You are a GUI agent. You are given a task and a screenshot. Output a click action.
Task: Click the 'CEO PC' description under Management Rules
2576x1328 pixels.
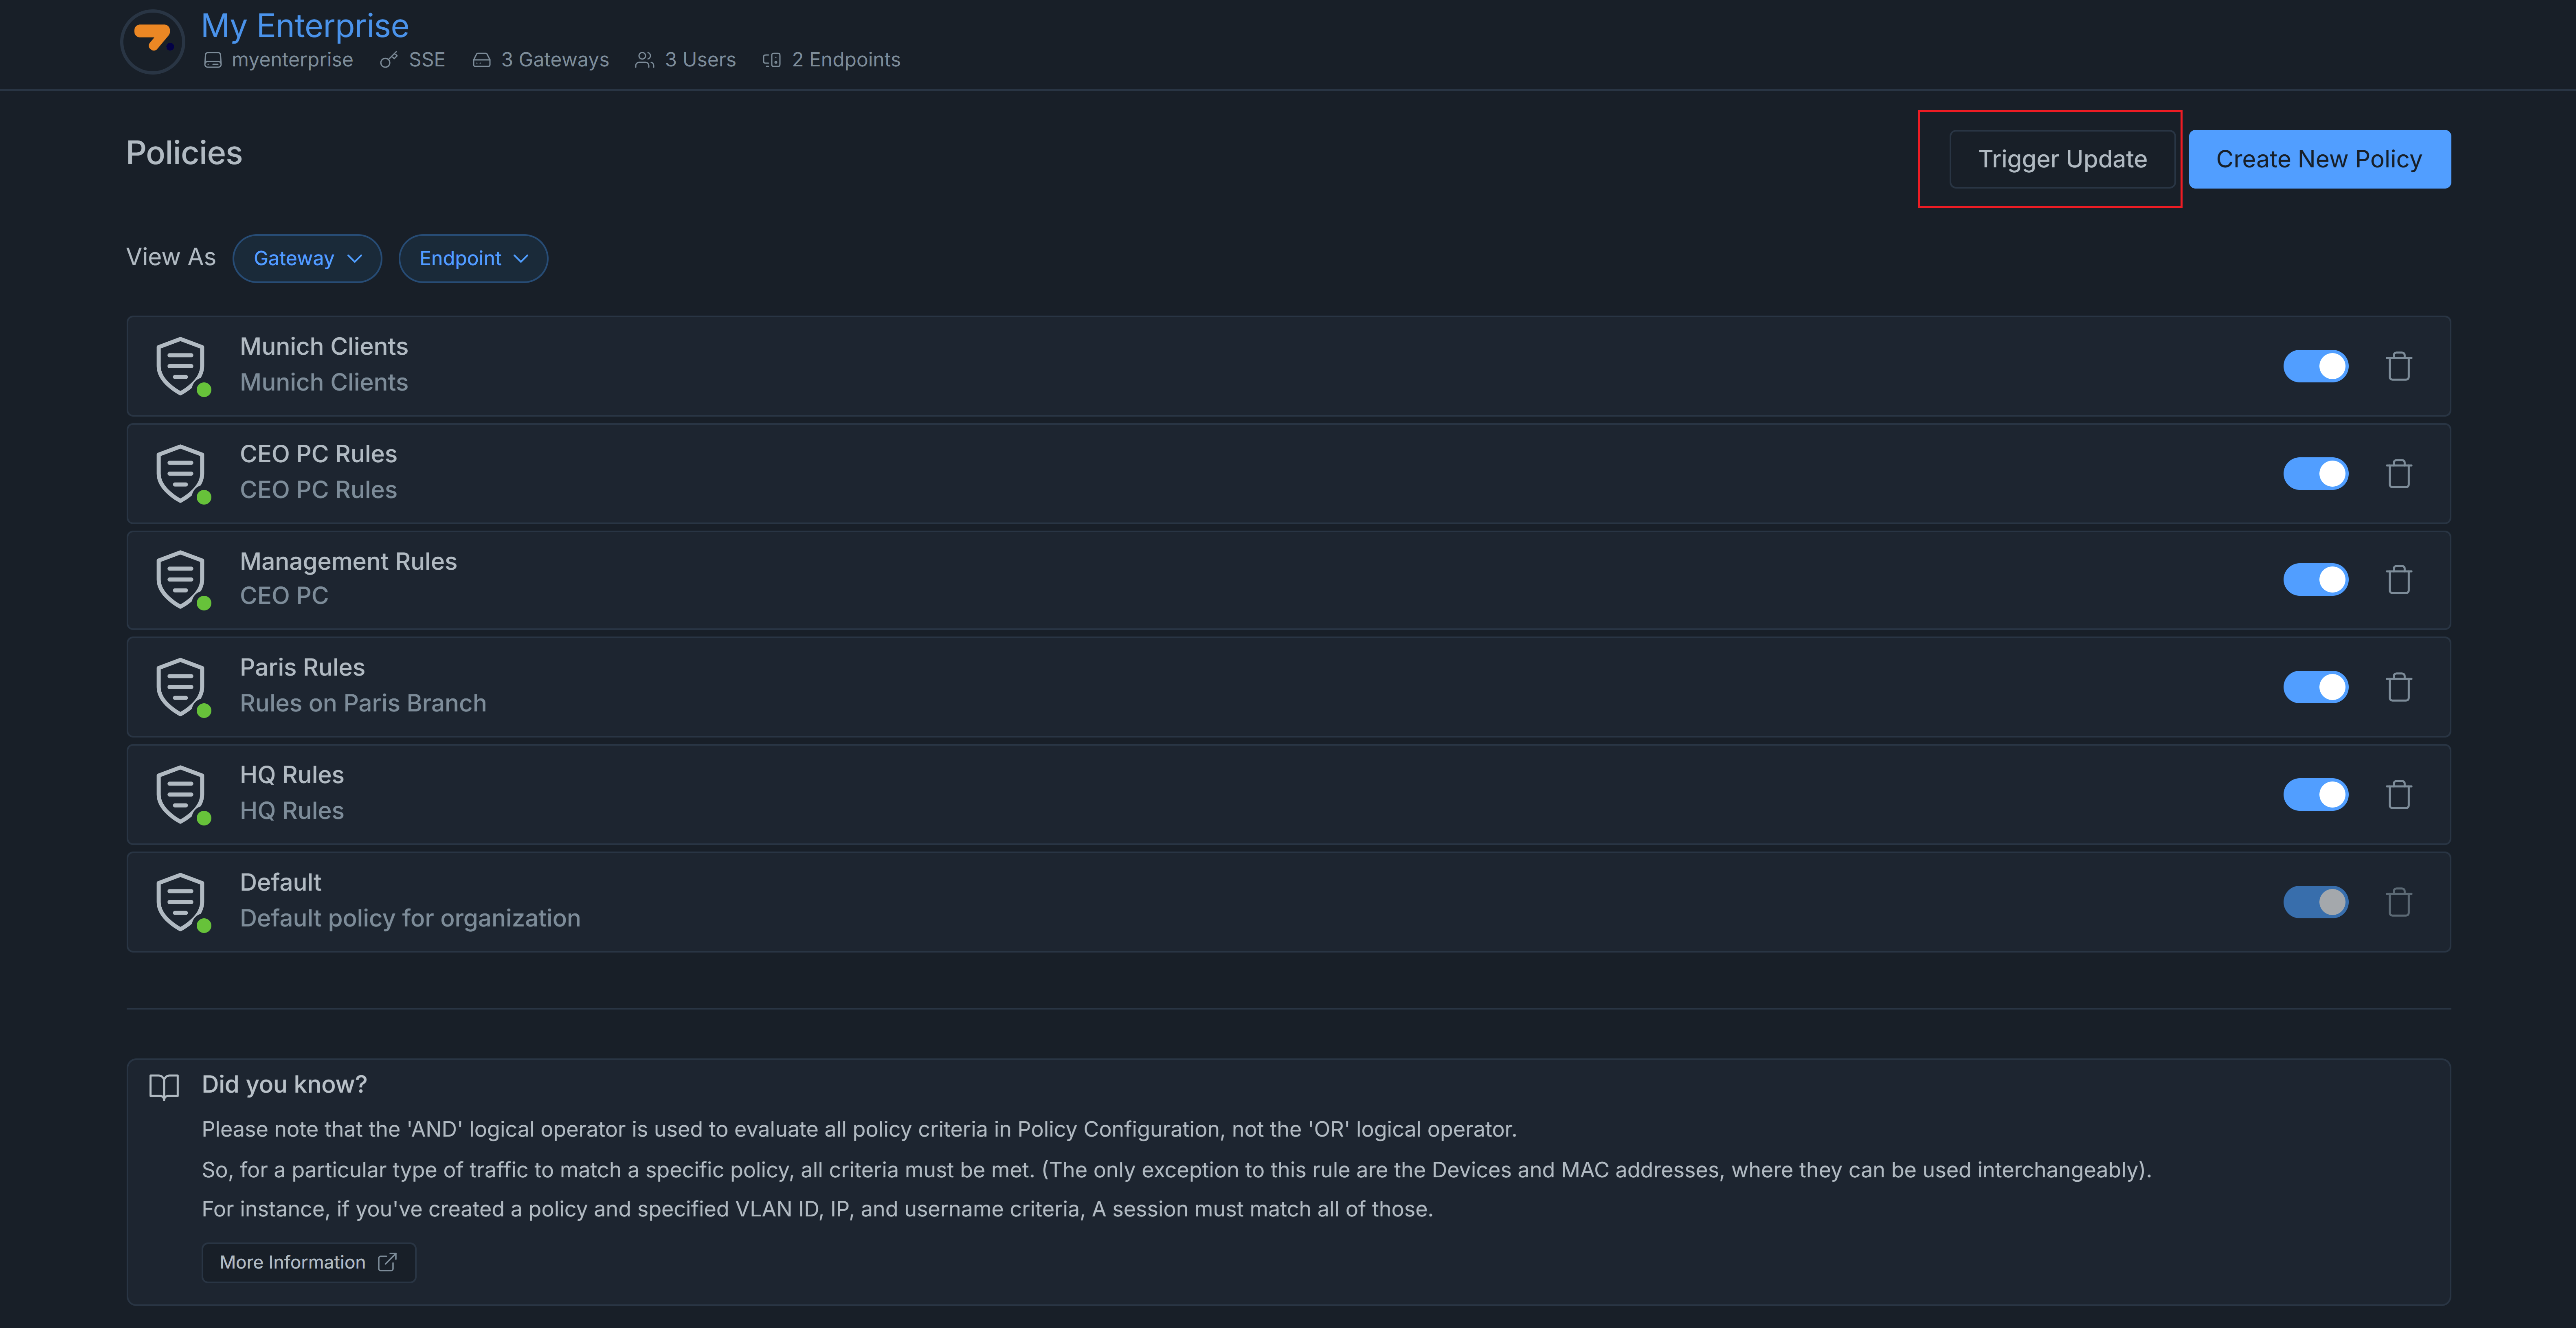(x=284, y=596)
